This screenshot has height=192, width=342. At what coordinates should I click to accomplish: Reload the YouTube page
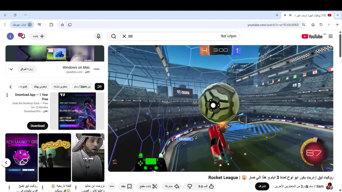click(321, 25)
